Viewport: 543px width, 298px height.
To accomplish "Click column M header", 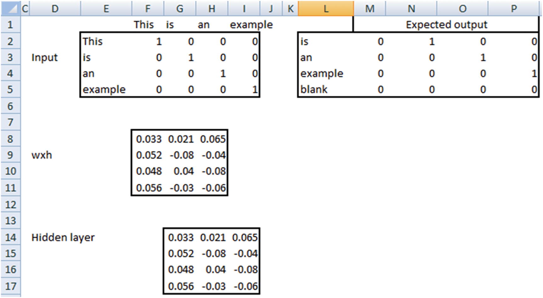I will 370,8.
